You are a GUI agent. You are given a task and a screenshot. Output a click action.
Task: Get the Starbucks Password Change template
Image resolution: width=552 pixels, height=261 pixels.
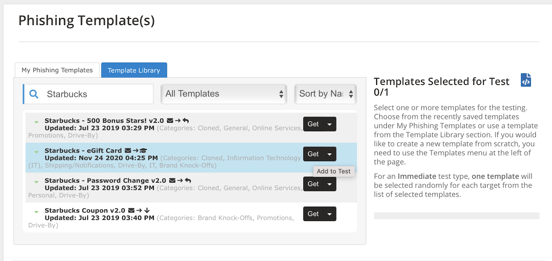[313, 184]
